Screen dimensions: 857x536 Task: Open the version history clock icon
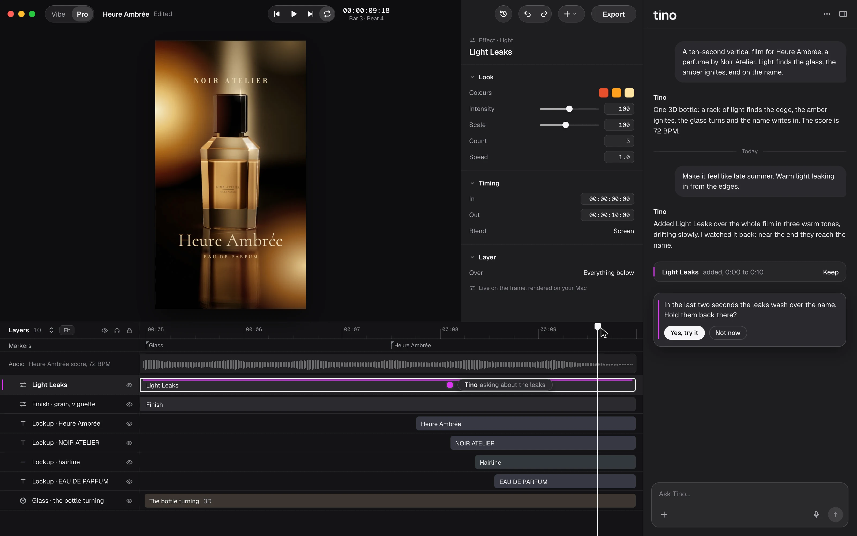503,14
